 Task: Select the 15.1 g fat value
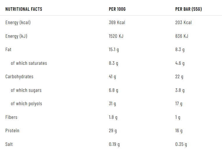click(x=114, y=49)
